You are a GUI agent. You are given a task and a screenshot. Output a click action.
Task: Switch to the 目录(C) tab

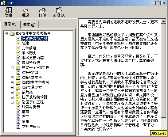[10, 25]
